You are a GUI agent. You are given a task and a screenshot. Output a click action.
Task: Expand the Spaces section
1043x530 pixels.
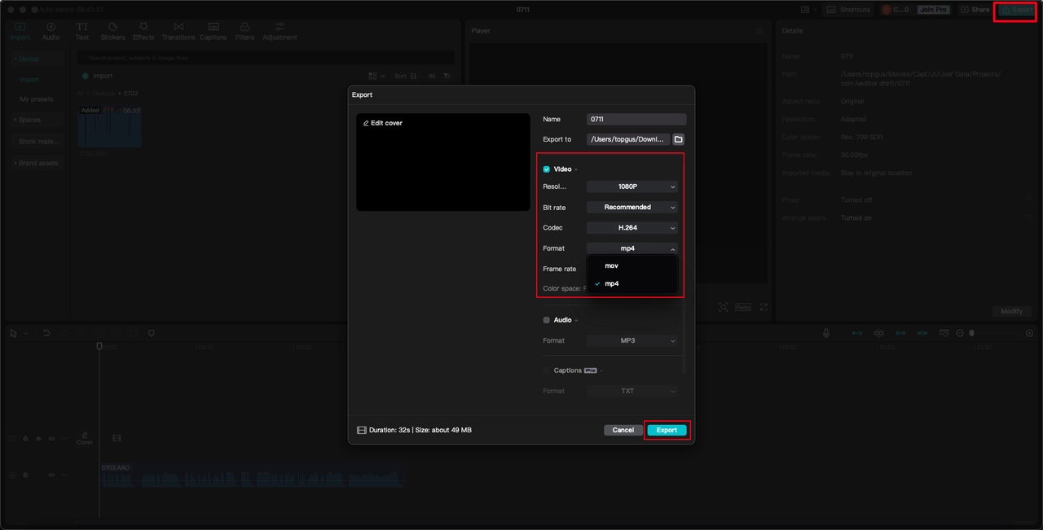click(37, 120)
